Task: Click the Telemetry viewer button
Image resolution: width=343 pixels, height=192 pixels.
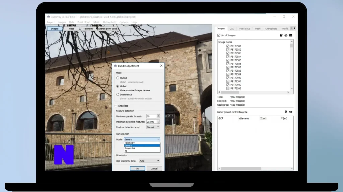Action: tap(88, 29)
